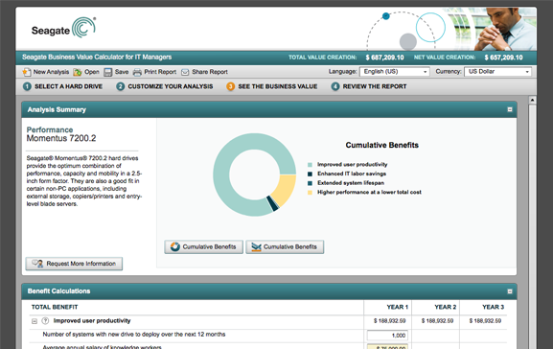Collapse the Benefit Calculations panel
The width and height of the screenshot is (553, 349).
510,291
